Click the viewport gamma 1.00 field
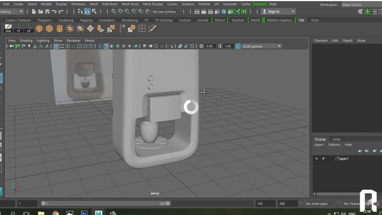Image resolution: width=382 pixels, height=215 pixels. tap(227, 46)
